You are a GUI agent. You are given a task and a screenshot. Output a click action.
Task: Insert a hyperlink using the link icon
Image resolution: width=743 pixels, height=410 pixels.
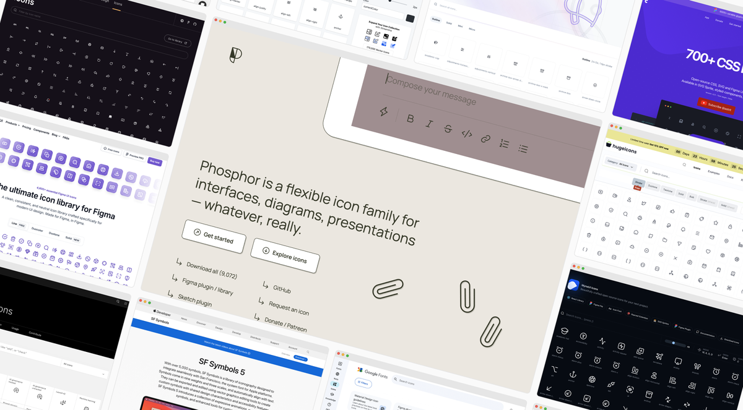point(485,139)
